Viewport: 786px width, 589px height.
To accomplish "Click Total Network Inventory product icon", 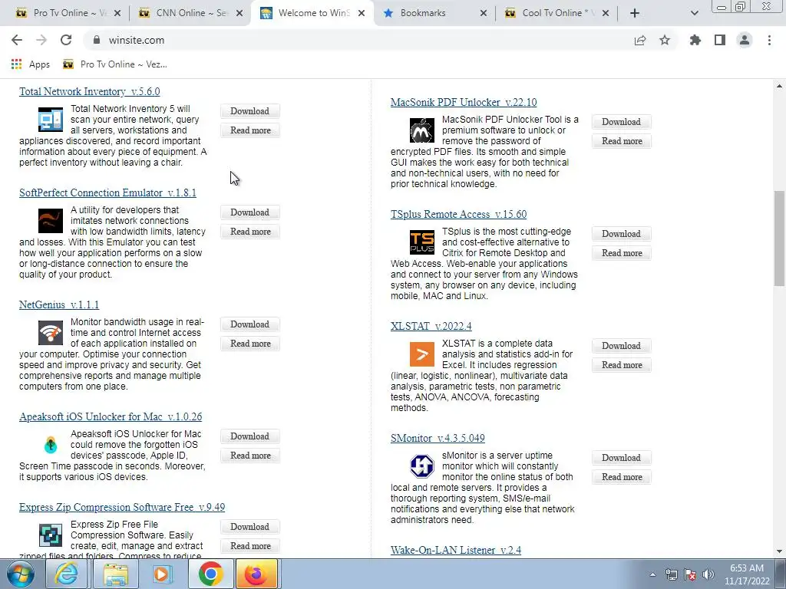I will (x=51, y=119).
